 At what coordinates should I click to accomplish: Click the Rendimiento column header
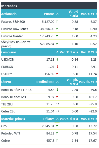click(45, 82)
